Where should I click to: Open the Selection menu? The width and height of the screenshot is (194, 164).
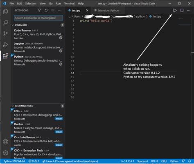click(x=31, y=4)
